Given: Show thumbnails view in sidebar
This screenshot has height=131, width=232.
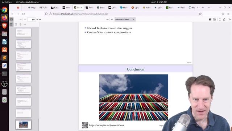Looking at the screenshot, I should [x=11, y=24].
